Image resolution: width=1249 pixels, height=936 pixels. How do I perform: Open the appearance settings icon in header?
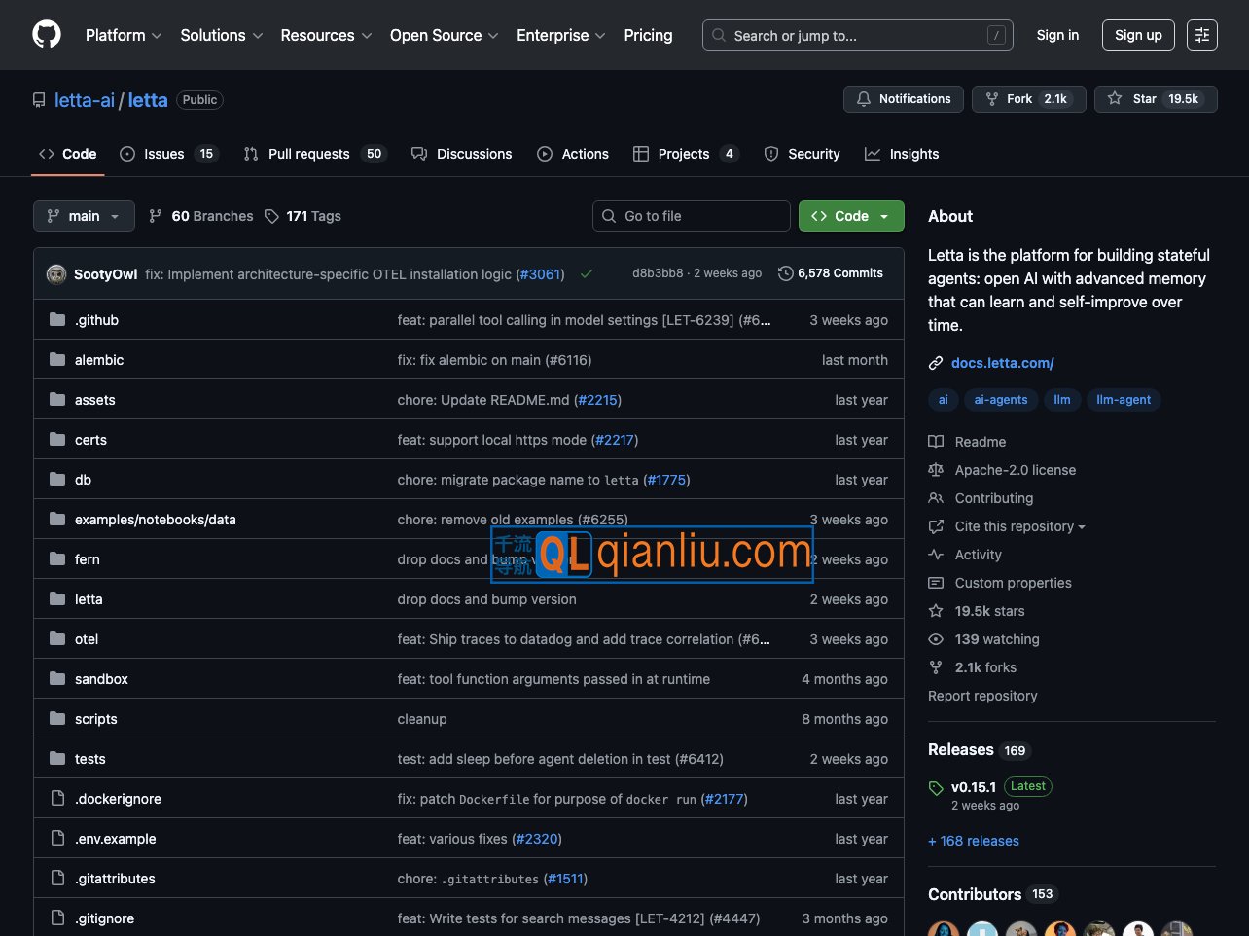[x=1201, y=35]
